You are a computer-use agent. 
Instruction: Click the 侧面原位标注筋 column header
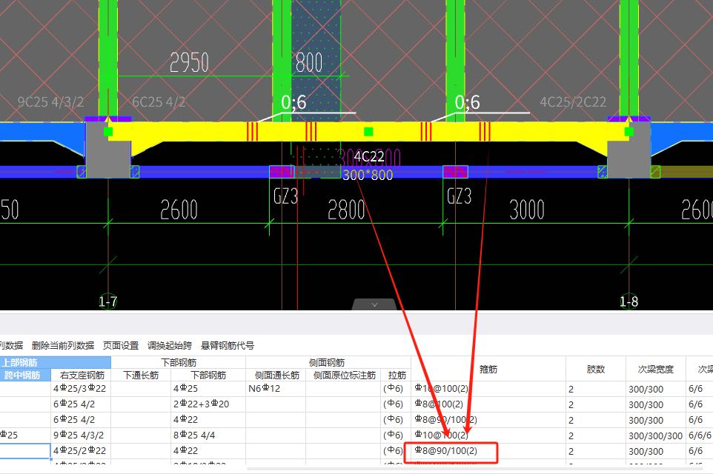(x=344, y=375)
